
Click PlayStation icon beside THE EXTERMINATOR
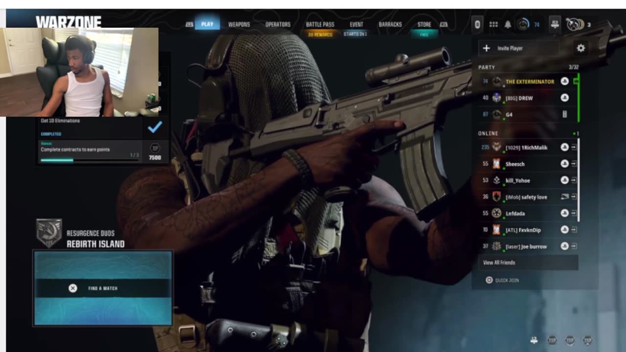coord(564,82)
